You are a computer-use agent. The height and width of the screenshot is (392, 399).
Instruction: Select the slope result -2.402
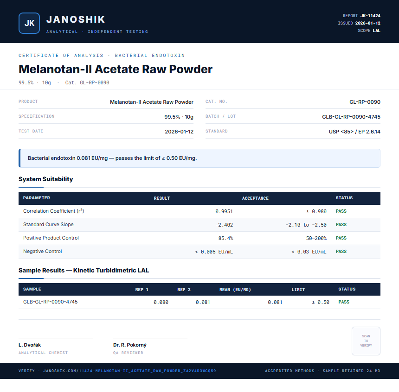pos(224,225)
